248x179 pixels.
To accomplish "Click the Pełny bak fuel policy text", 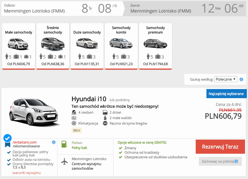I will point(79,148).
